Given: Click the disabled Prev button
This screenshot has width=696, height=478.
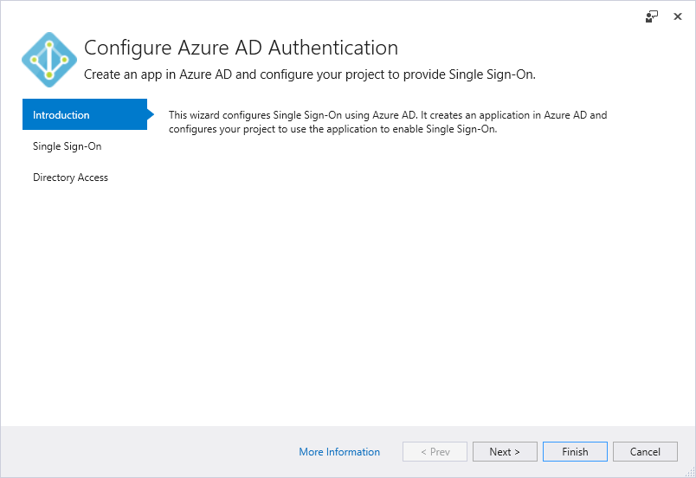Looking at the screenshot, I should (435, 452).
